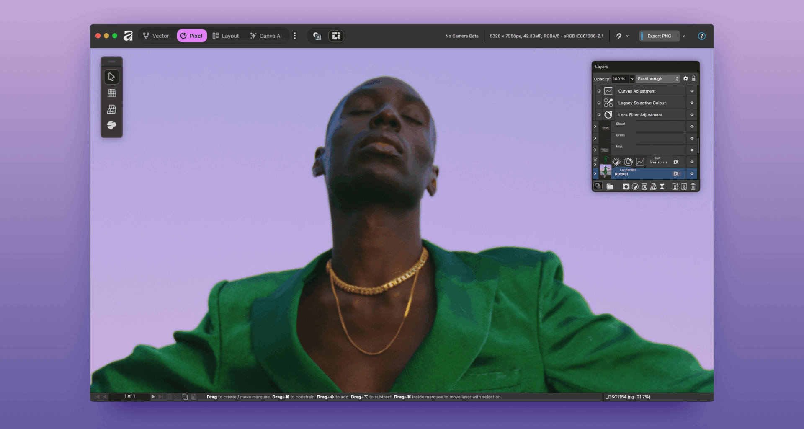Create a new group in Layers panel
This screenshot has width=804, height=429.
tap(610, 186)
